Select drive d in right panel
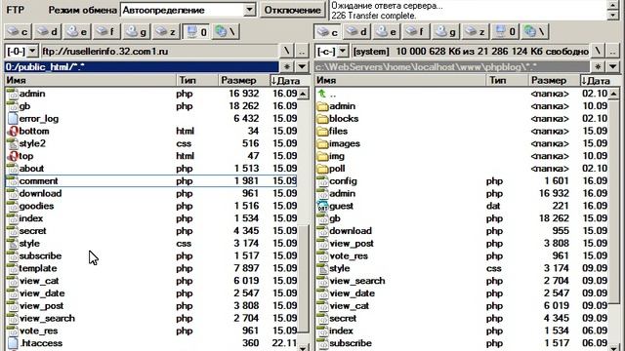625x351 pixels. [x=357, y=32]
